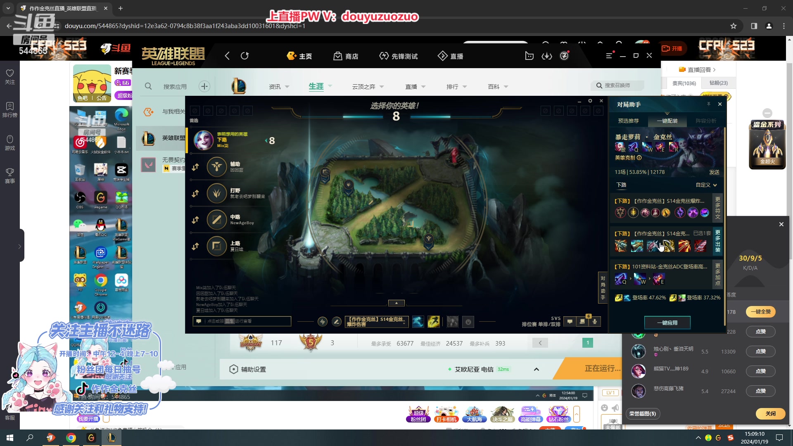Open the skin/ward selection icon
This screenshot has width=793, height=446.
(x=452, y=322)
